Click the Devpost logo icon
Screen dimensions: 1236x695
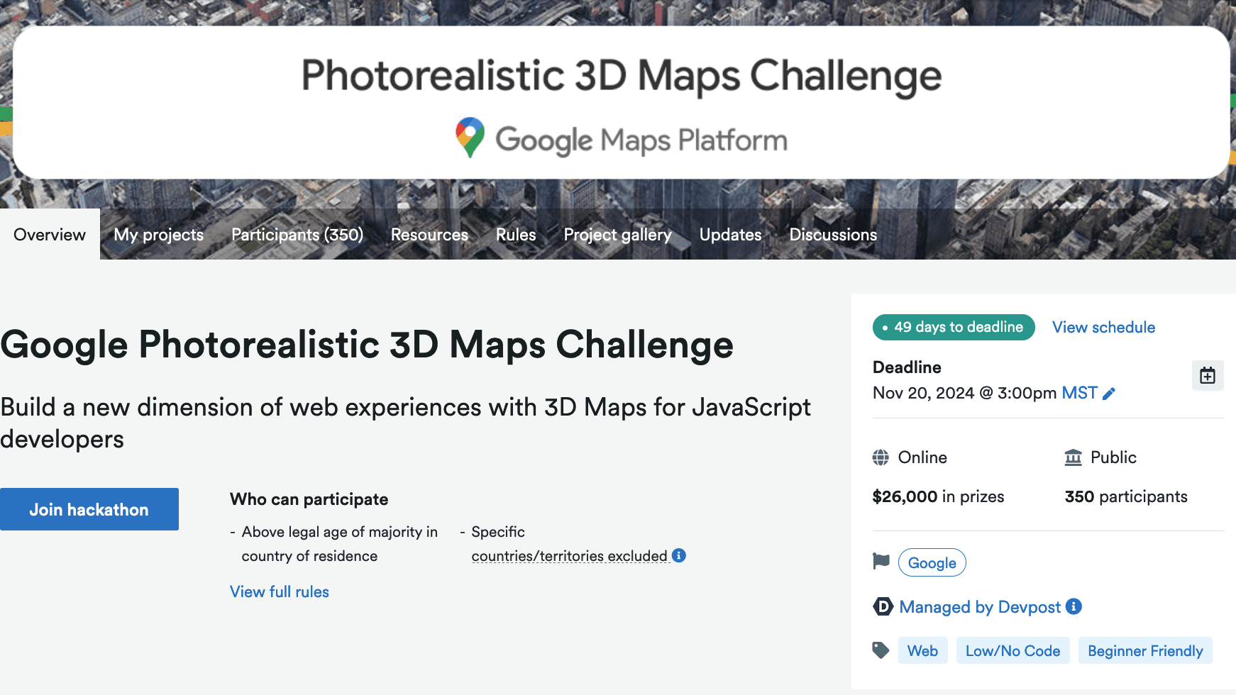pyautogui.click(x=882, y=606)
